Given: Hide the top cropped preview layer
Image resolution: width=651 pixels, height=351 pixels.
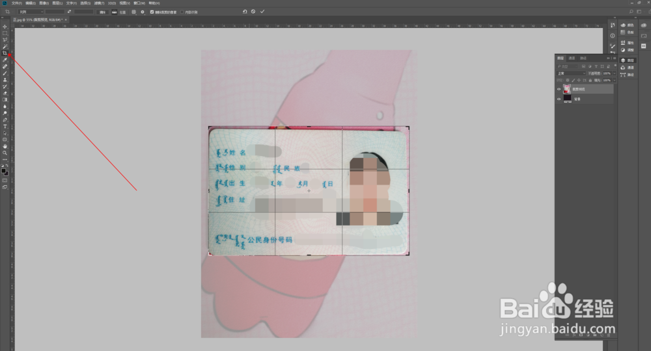Looking at the screenshot, I should click(x=559, y=89).
